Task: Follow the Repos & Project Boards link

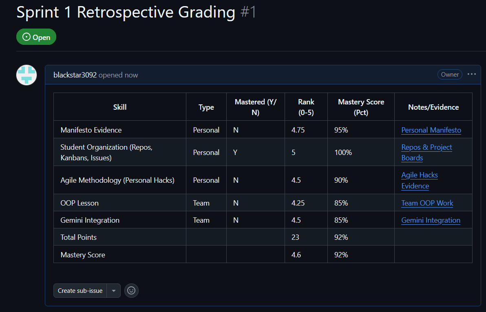Action: [426, 152]
